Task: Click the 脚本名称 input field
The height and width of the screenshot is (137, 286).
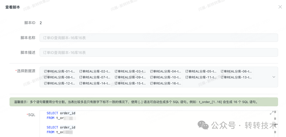Action: tap(159, 38)
